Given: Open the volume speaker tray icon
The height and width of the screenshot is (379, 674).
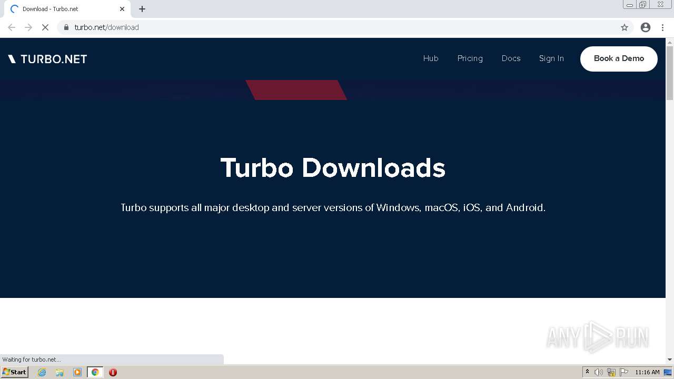Looking at the screenshot, I should [x=599, y=372].
